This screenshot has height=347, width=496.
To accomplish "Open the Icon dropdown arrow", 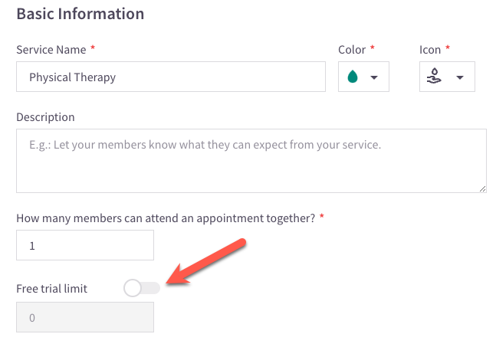I will 460,77.
